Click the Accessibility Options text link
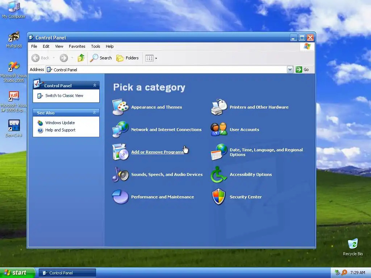 click(251, 174)
